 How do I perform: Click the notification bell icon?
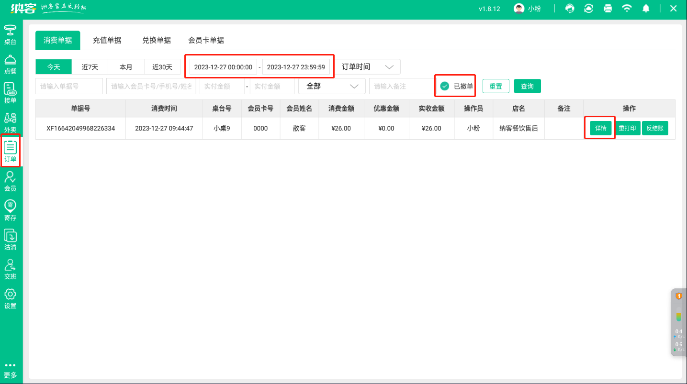646,8
